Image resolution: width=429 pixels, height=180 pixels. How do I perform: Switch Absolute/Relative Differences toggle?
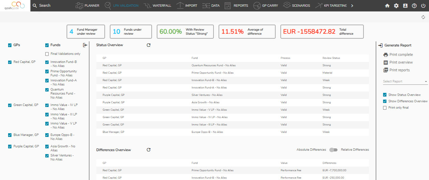pyautogui.click(x=333, y=150)
